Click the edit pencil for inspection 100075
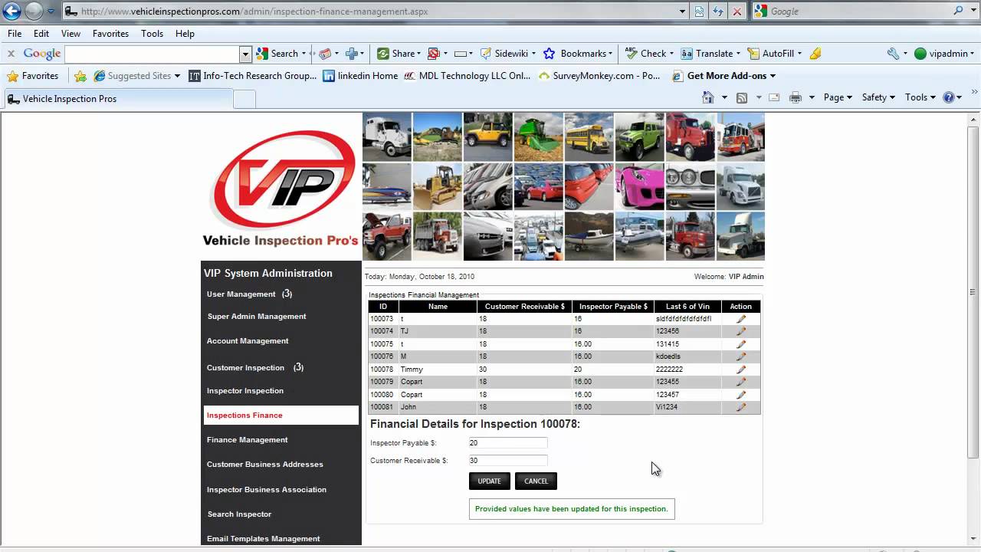Screen dimensions: 981x552 pos(741,344)
